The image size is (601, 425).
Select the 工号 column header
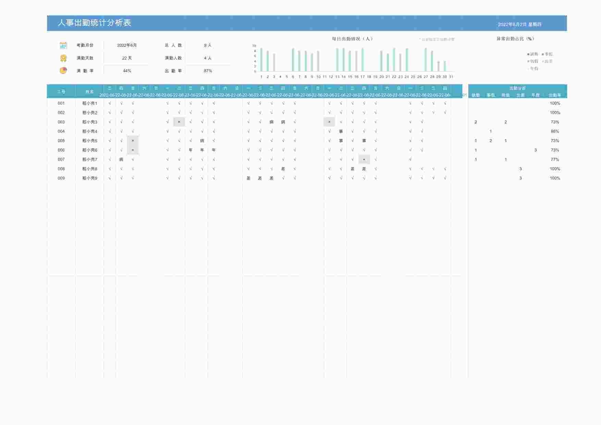pos(61,92)
